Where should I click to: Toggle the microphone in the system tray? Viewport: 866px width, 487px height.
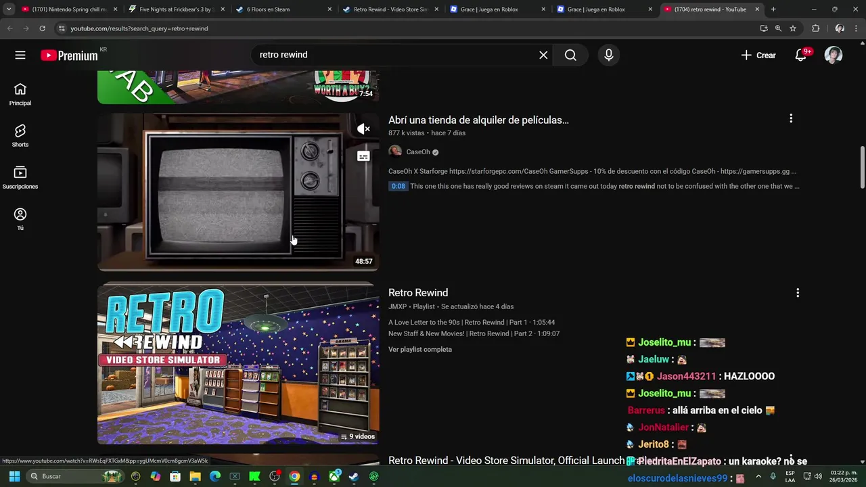773,476
